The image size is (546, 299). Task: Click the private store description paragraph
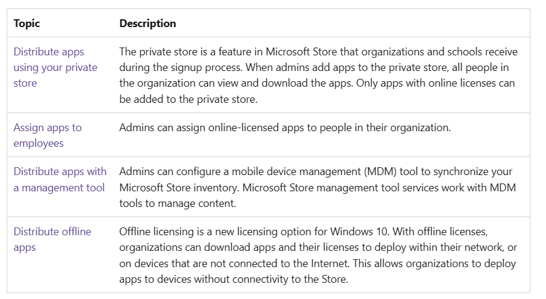click(x=318, y=75)
